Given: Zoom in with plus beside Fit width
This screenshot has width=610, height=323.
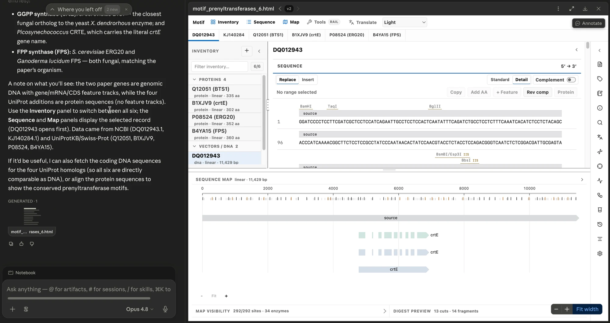Looking at the screenshot, I should [567, 309].
